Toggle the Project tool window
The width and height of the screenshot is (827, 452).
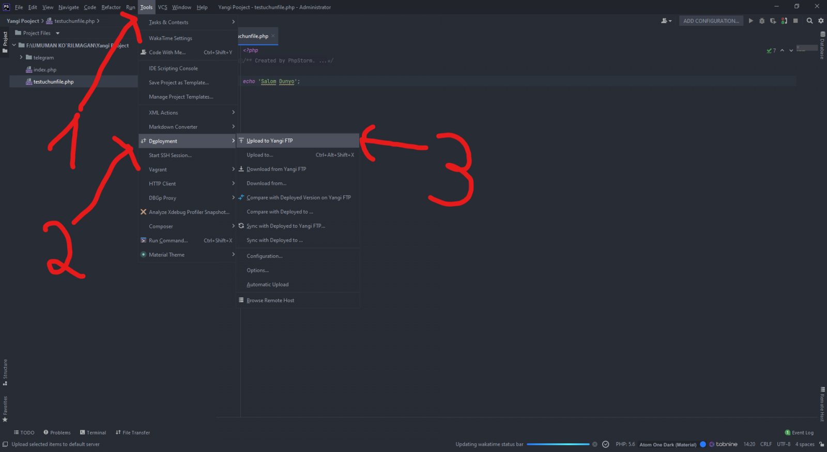pos(5,42)
